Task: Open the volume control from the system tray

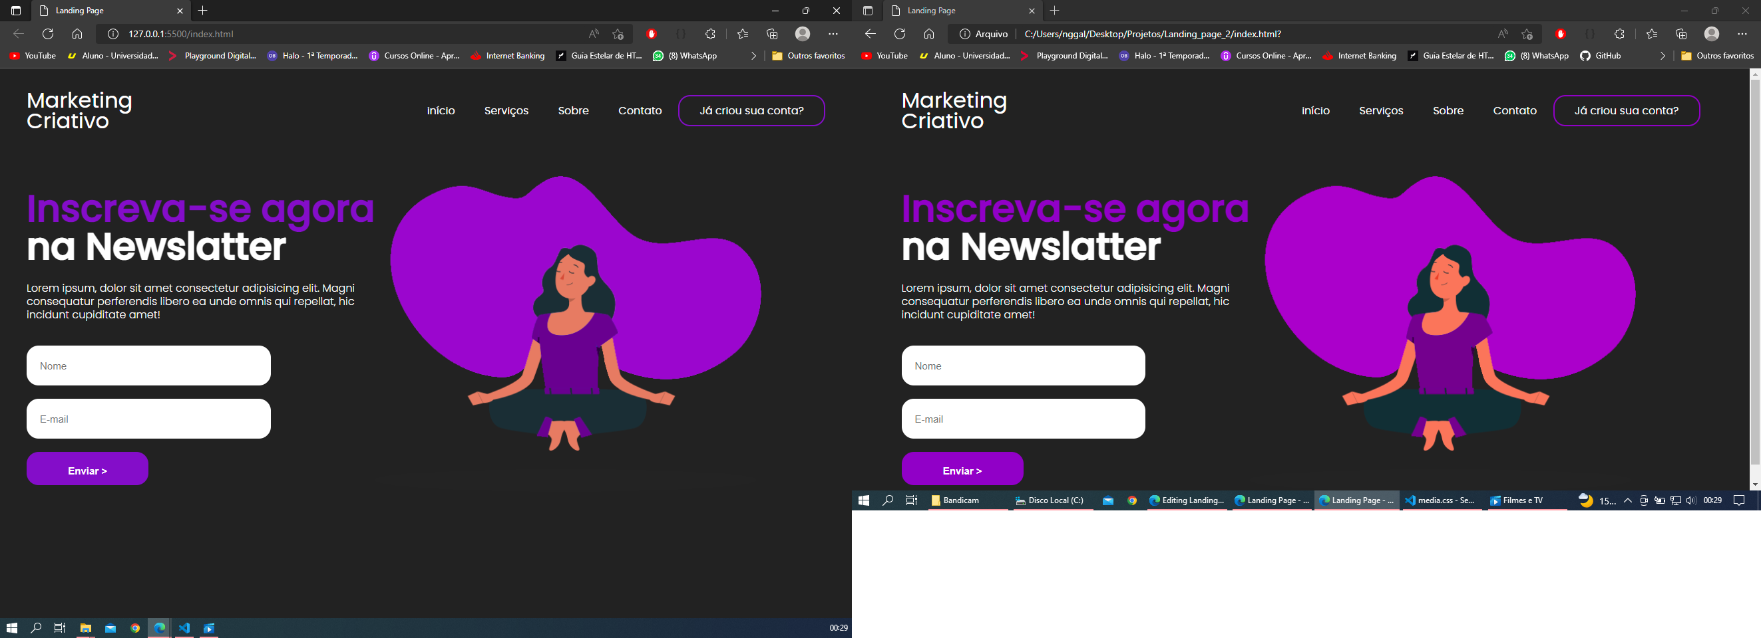Action: [x=1690, y=500]
